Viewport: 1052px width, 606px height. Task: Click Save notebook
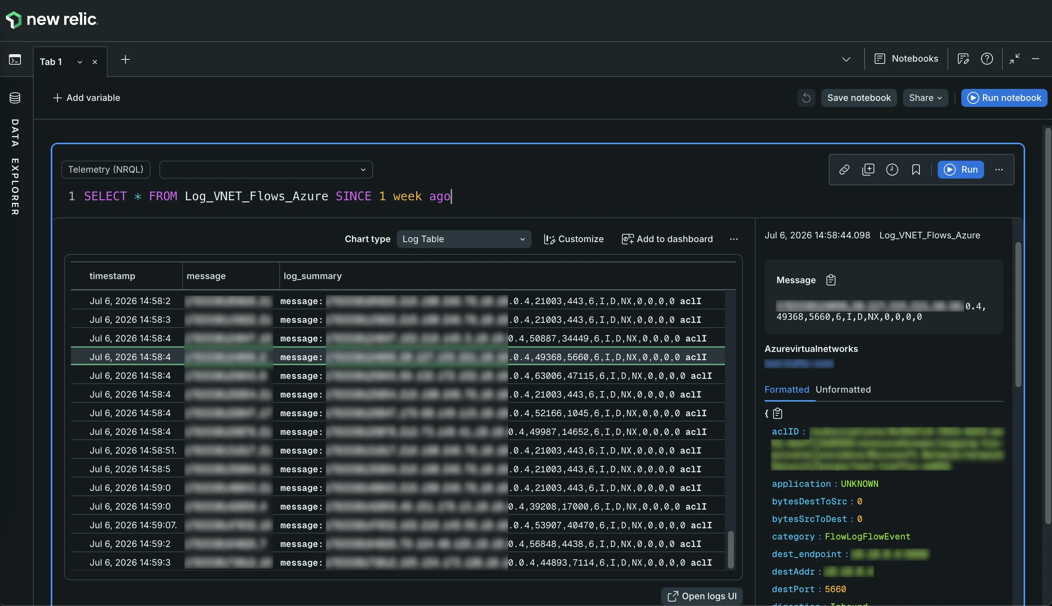(859, 98)
